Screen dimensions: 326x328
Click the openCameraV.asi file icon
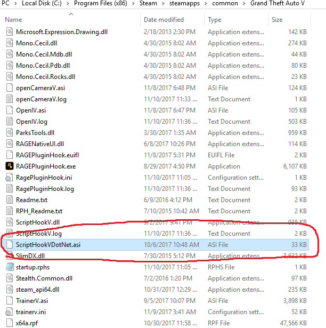(10, 88)
